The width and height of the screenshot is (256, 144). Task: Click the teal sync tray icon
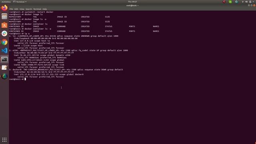tap(236, 2)
